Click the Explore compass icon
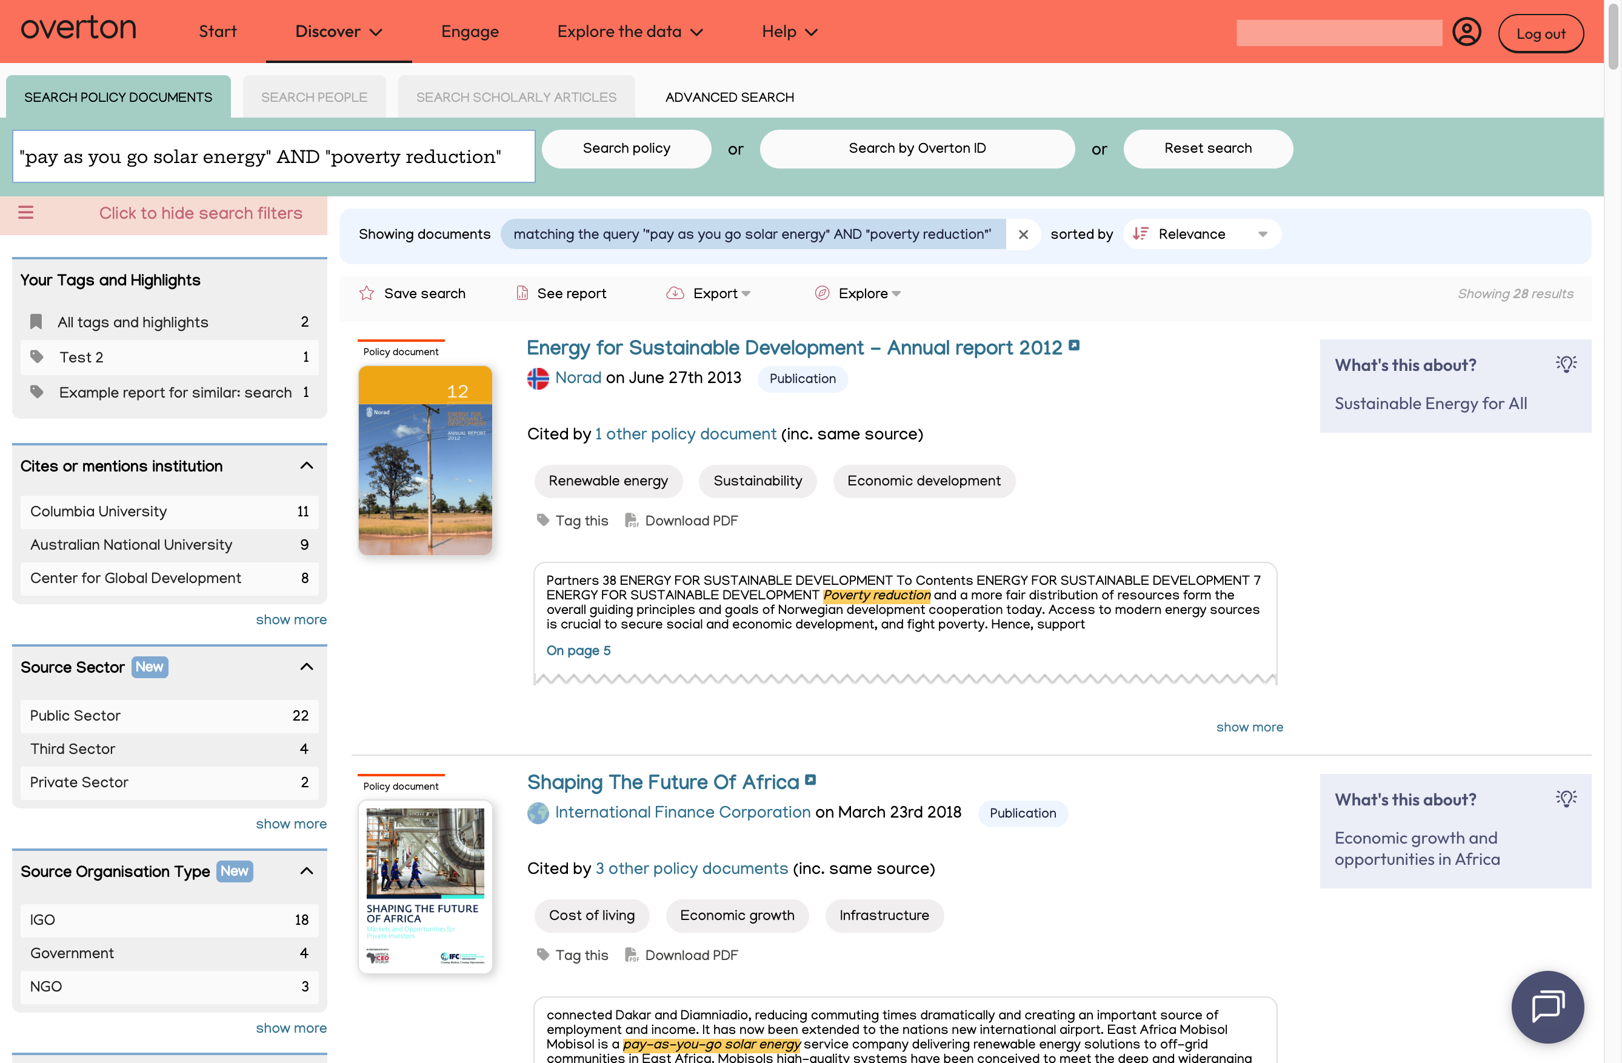 click(822, 294)
